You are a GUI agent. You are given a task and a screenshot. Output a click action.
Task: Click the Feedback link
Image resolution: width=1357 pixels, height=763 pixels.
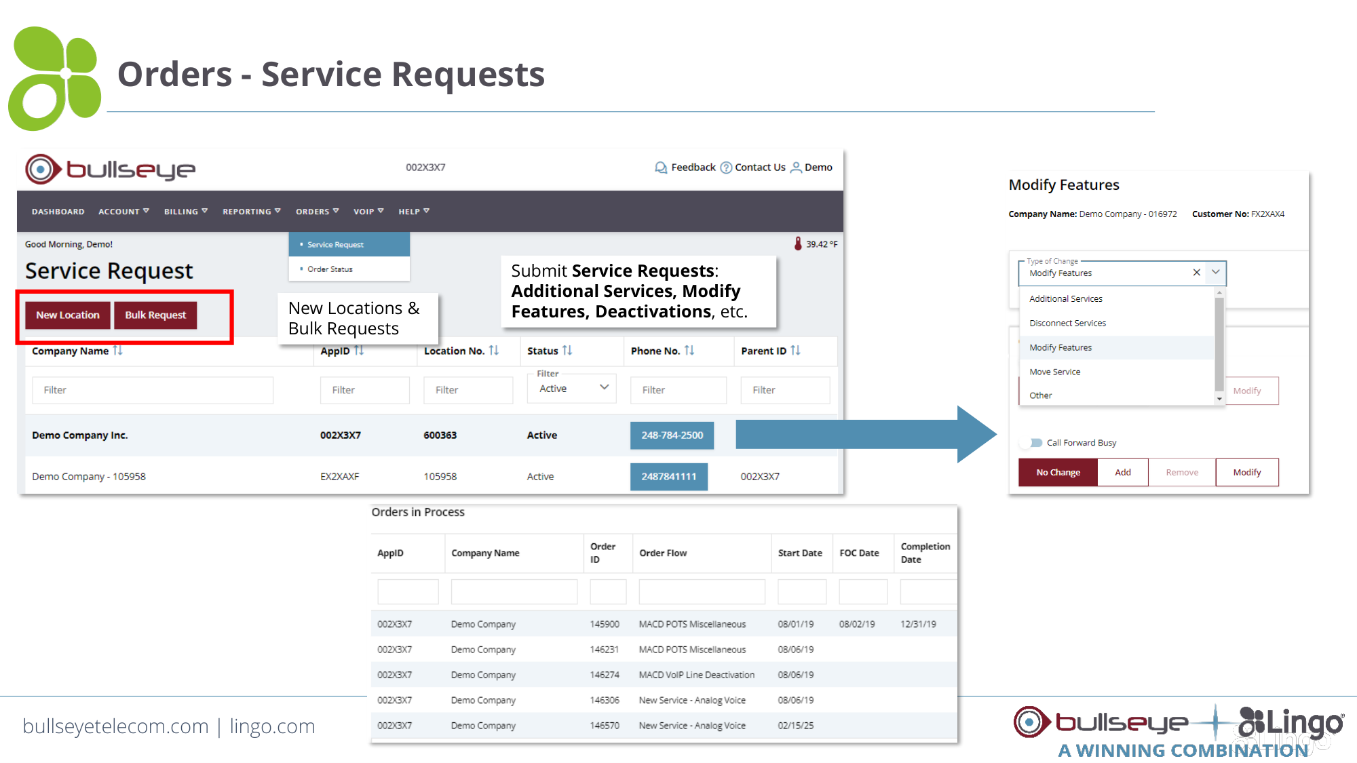[x=693, y=168]
